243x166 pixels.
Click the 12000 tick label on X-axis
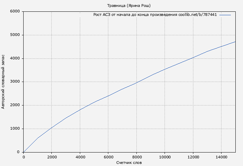pyautogui.click(x=193, y=157)
